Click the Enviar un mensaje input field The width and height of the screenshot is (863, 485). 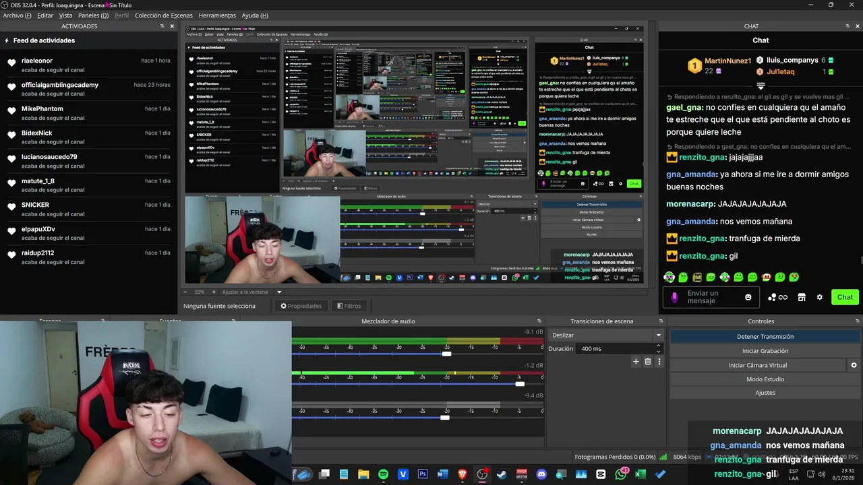tap(711, 297)
